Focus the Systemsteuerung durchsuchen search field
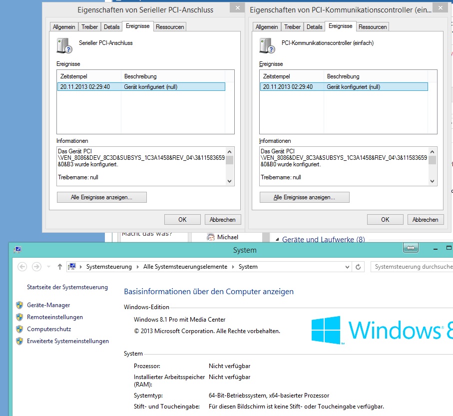Image resolution: width=453 pixels, height=416 pixels. point(412,267)
